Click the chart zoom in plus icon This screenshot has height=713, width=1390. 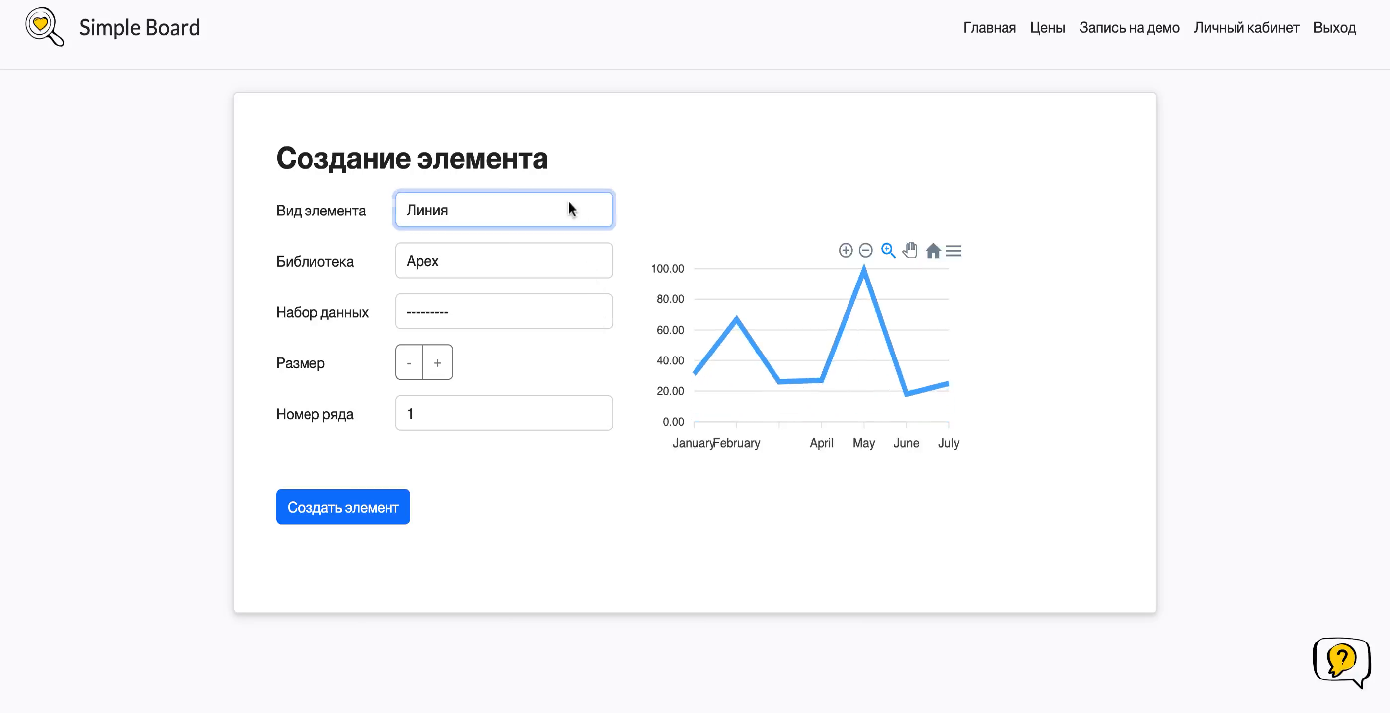[846, 251]
